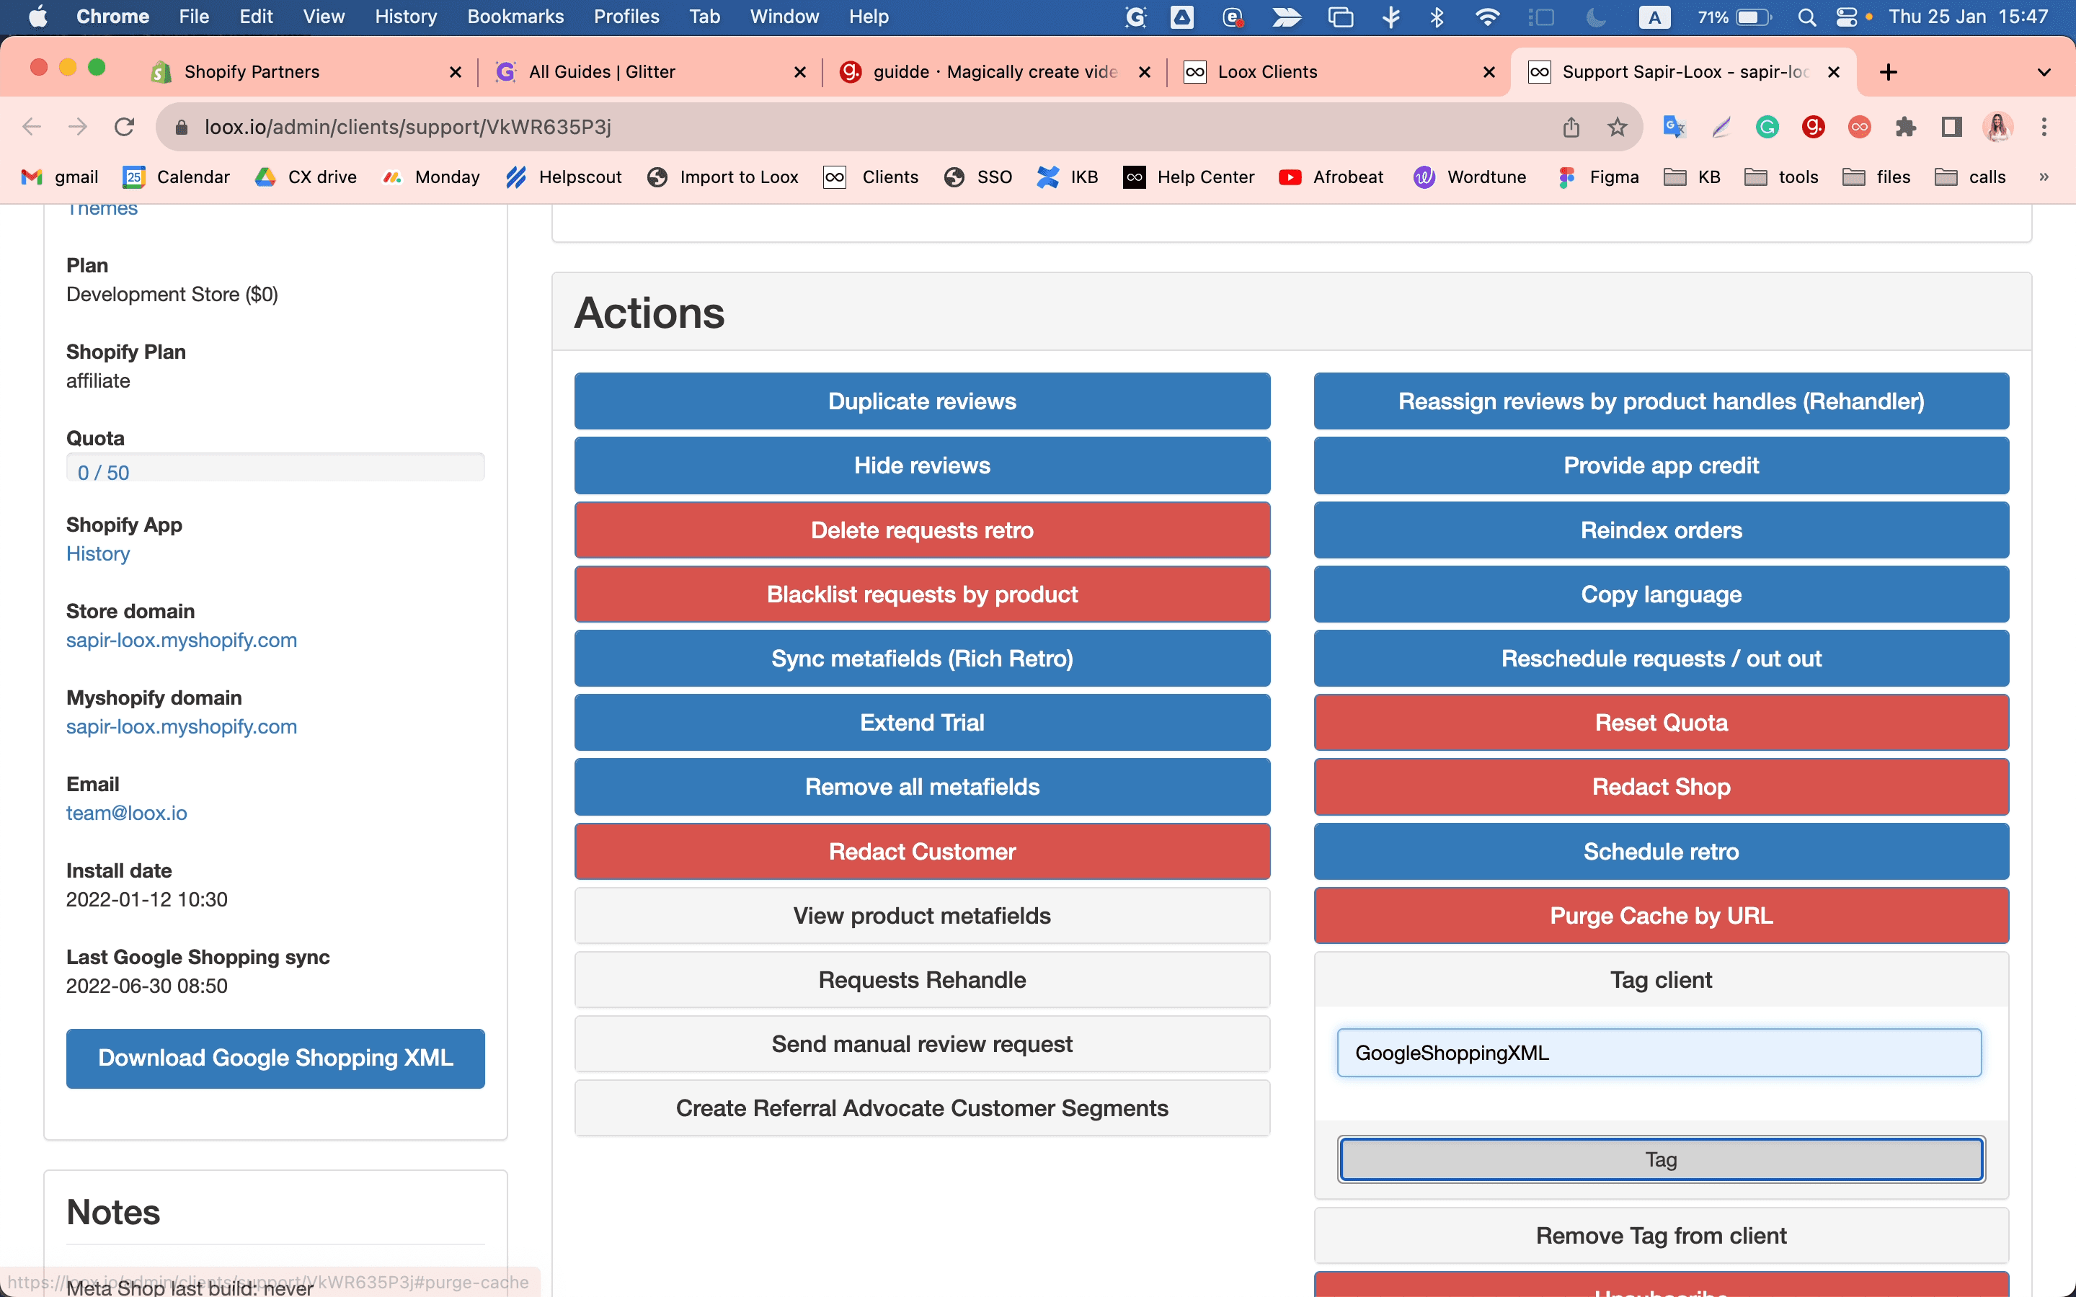Toggle the Chrome side panel icon

pyautogui.click(x=1951, y=127)
